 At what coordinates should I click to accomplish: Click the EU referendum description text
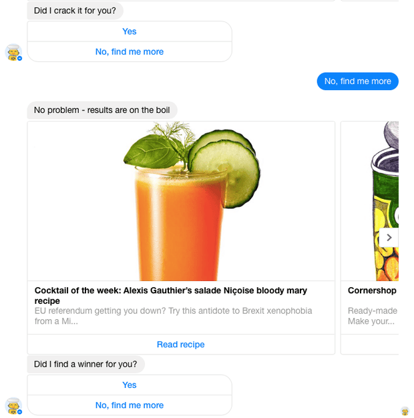[x=173, y=316]
